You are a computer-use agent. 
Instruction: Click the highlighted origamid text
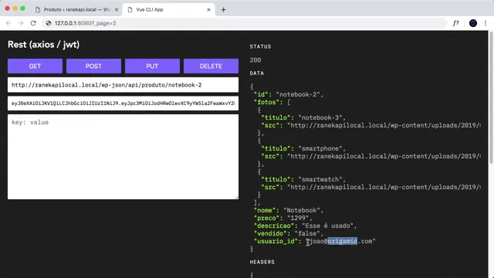(x=343, y=241)
